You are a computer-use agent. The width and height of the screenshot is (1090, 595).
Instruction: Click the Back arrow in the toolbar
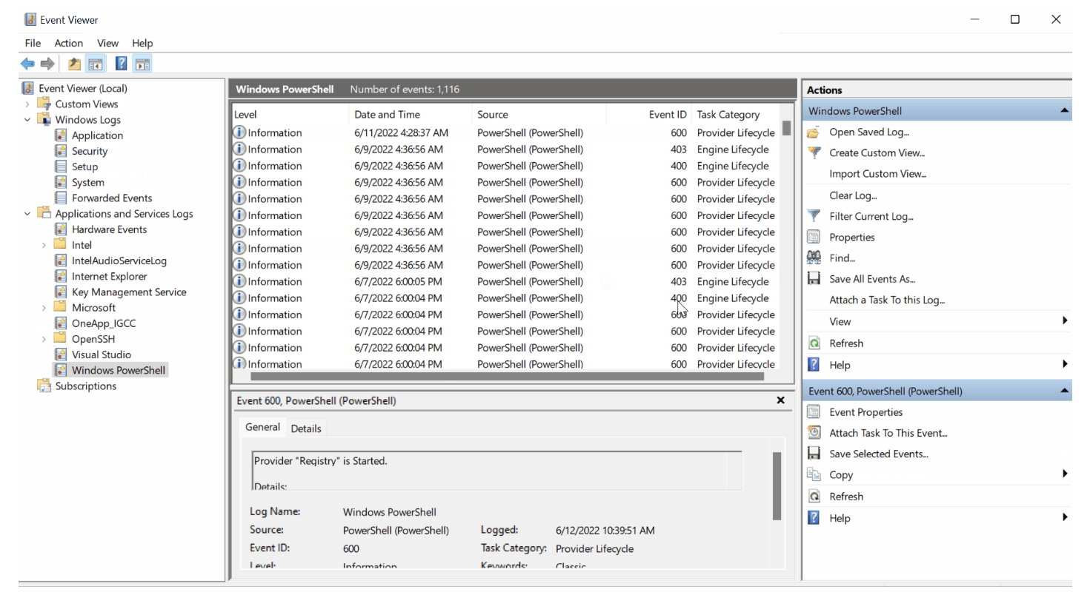27,64
